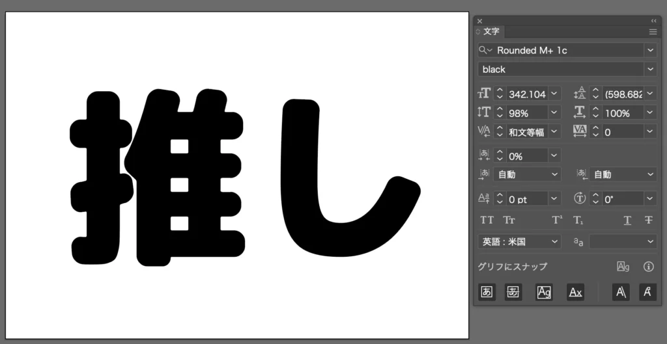Viewport: 667px width, 344px height.
Task: Click the 推 character on the artboard
Action: (158, 177)
